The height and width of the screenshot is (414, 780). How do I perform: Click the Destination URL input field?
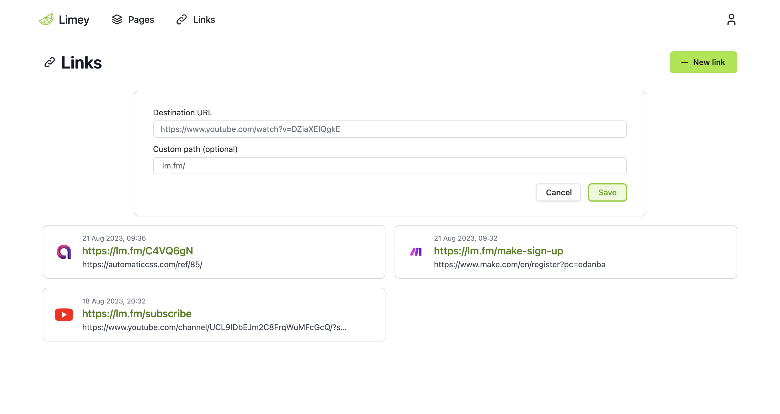click(x=390, y=129)
